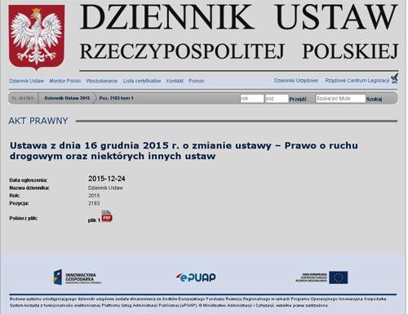The width and height of the screenshot is (408, 314).
Task: Click the 'TU JESTEŚ:' breadcrumb label
Action: click(23, 98)
